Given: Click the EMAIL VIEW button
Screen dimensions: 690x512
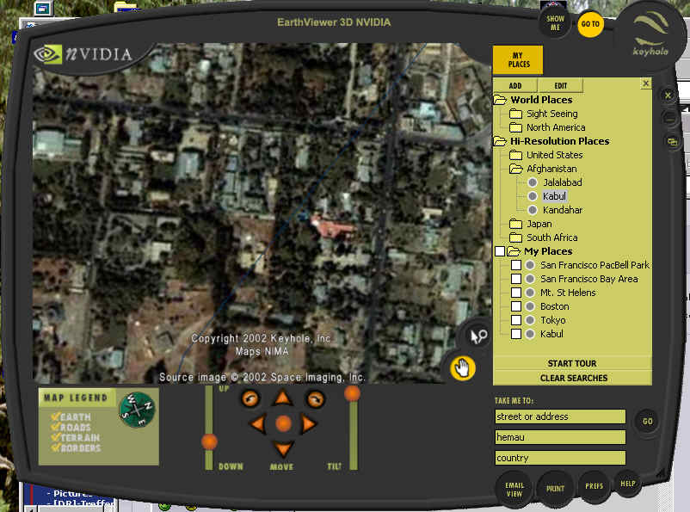Looking at the screenshot, I should point(514,490).
